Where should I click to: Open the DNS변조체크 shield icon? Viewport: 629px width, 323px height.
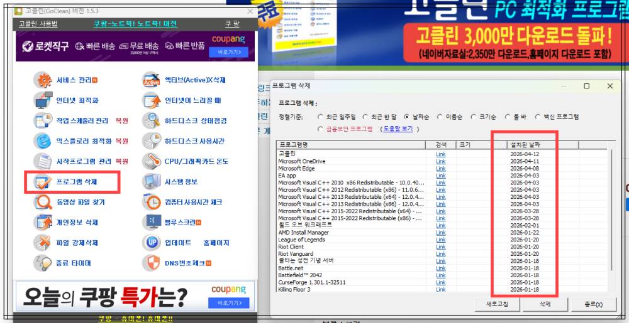[151, 263]
